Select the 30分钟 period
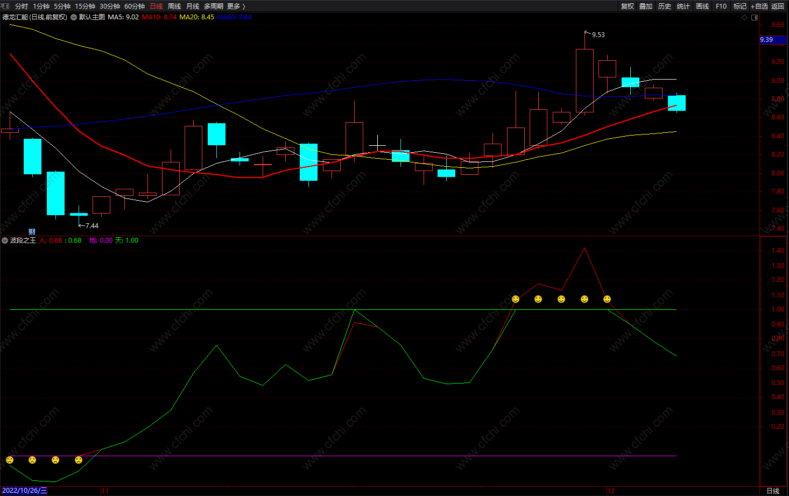 pyautogui.click(x=110, y=6)
